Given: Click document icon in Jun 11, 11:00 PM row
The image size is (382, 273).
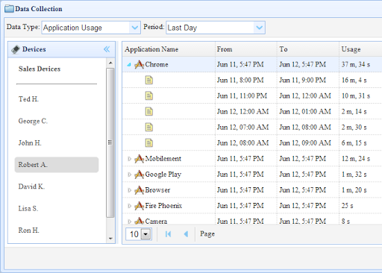Looking at the screenshot, I should pyautogui.click(x=149, y=95).
